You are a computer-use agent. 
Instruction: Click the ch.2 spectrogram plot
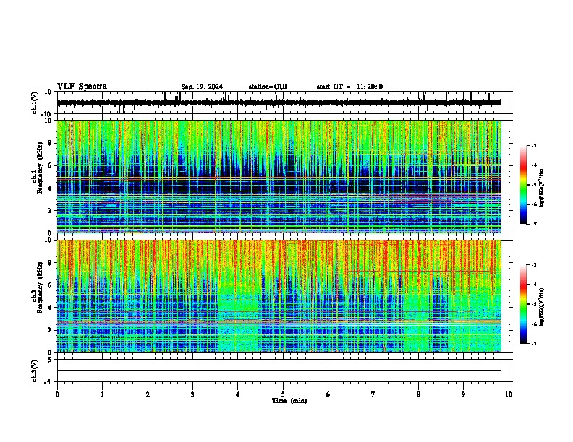click(279, 296)
